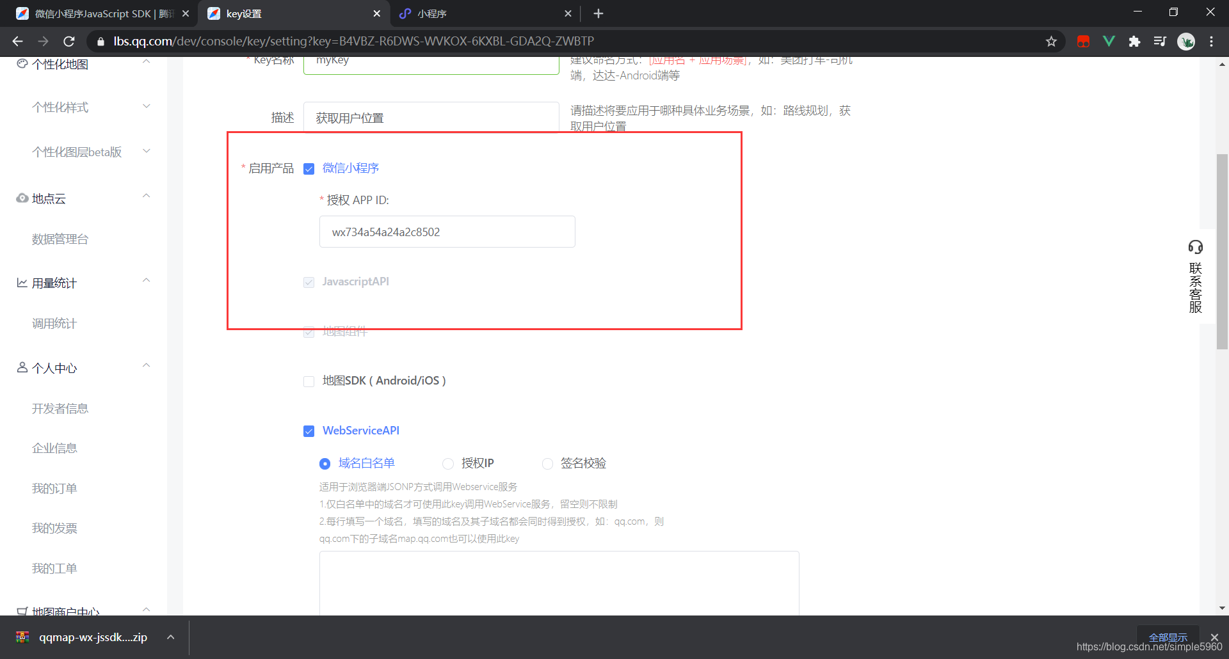Screen dimensions: 1229x659
Task: Click in the Key名称 input field
Action: (431, 65)
